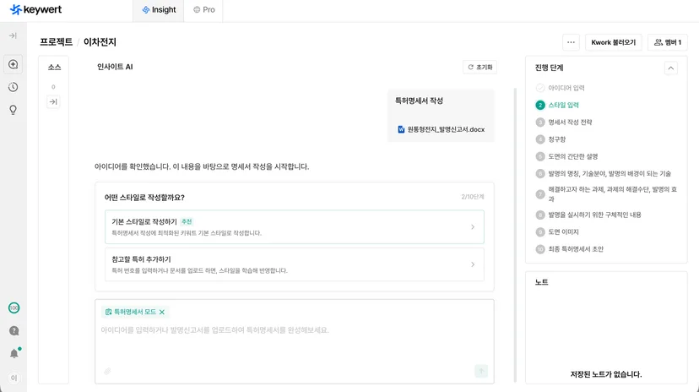
Task: Click the attachment paperclip icon
Action: click(107, 371)
